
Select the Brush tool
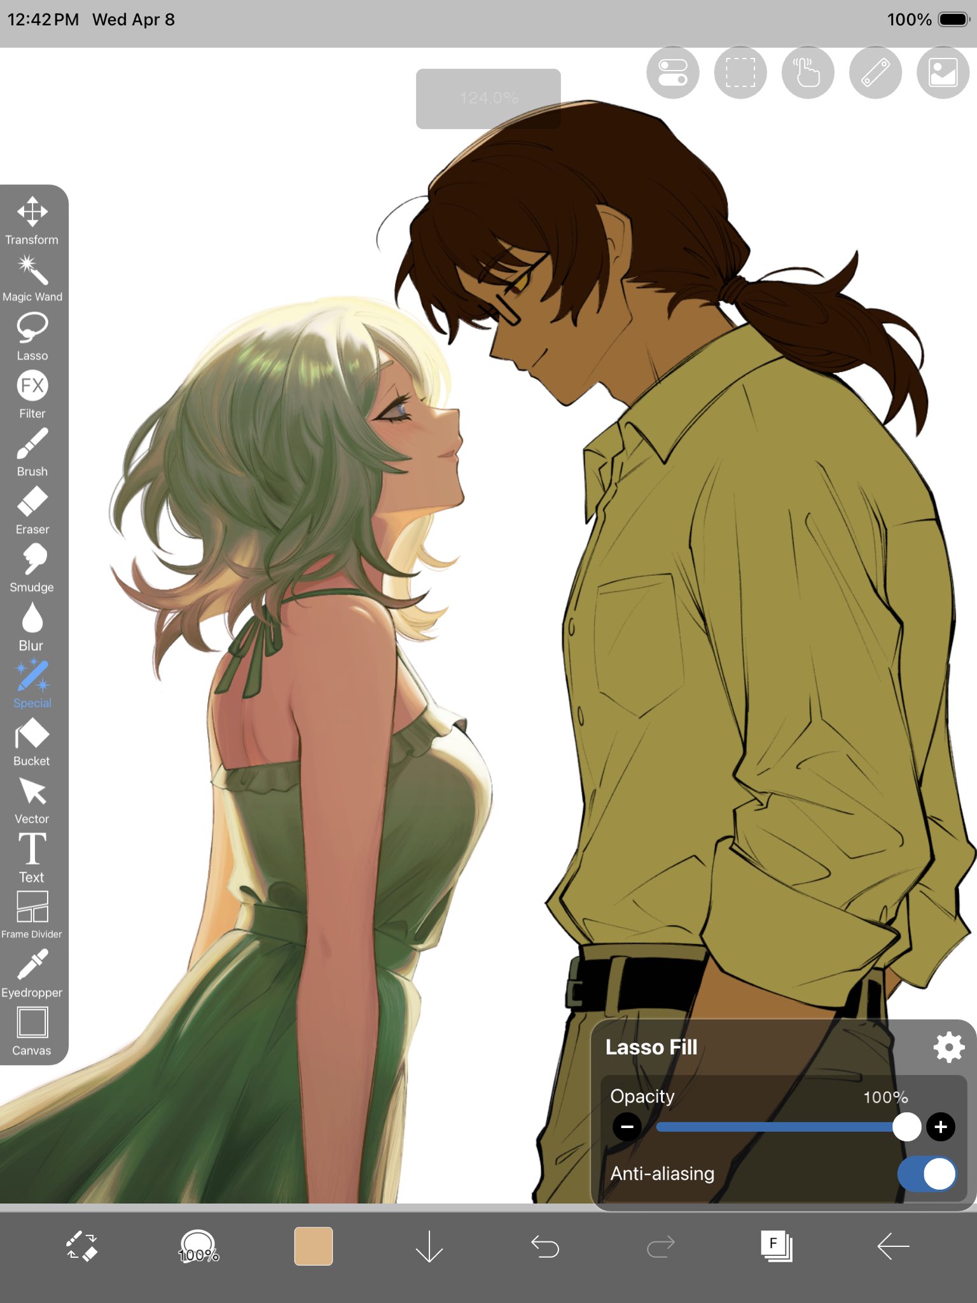coord(32,452)
